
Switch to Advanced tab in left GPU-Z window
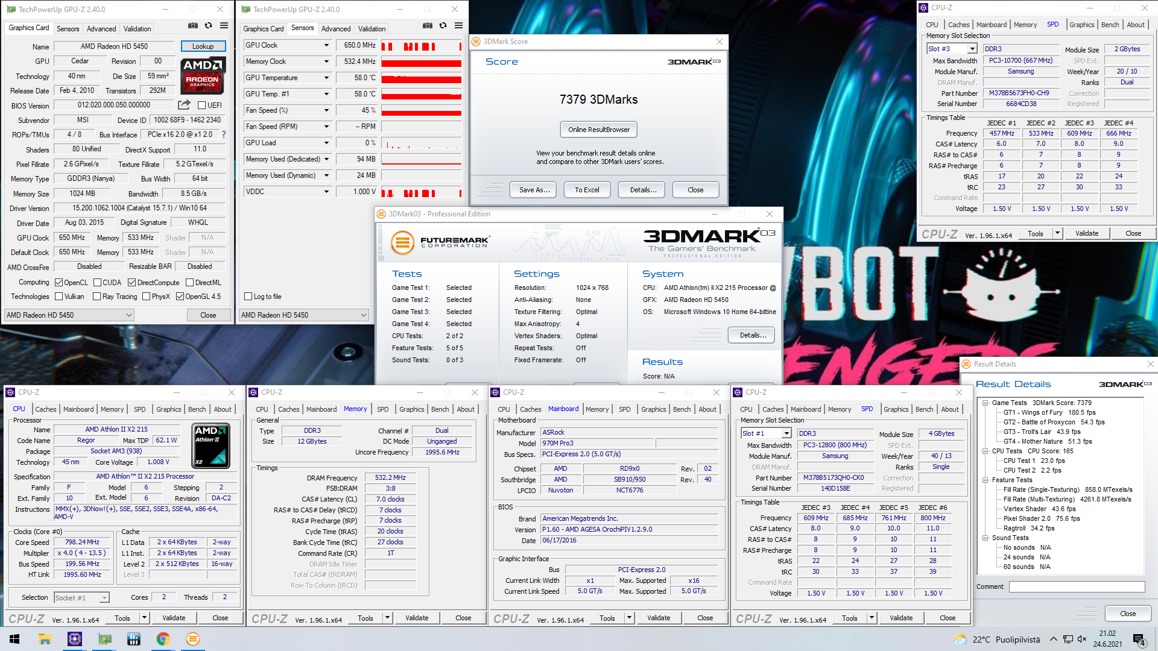[x=101, y=28]
